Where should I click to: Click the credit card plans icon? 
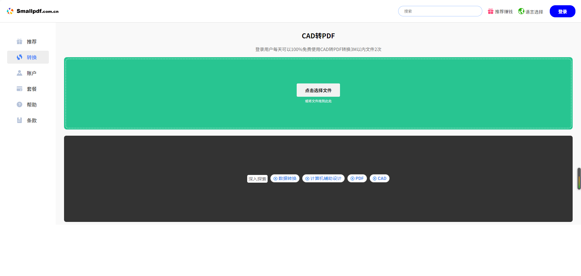coord(19,89)
